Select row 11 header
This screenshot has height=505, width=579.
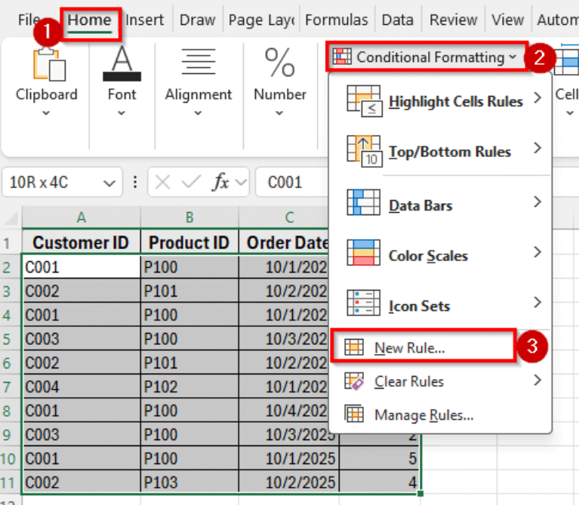point(11,482)
